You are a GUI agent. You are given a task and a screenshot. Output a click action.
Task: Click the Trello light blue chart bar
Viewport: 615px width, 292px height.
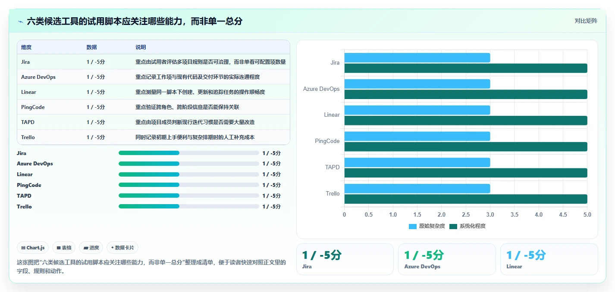(x=417, y=189)
